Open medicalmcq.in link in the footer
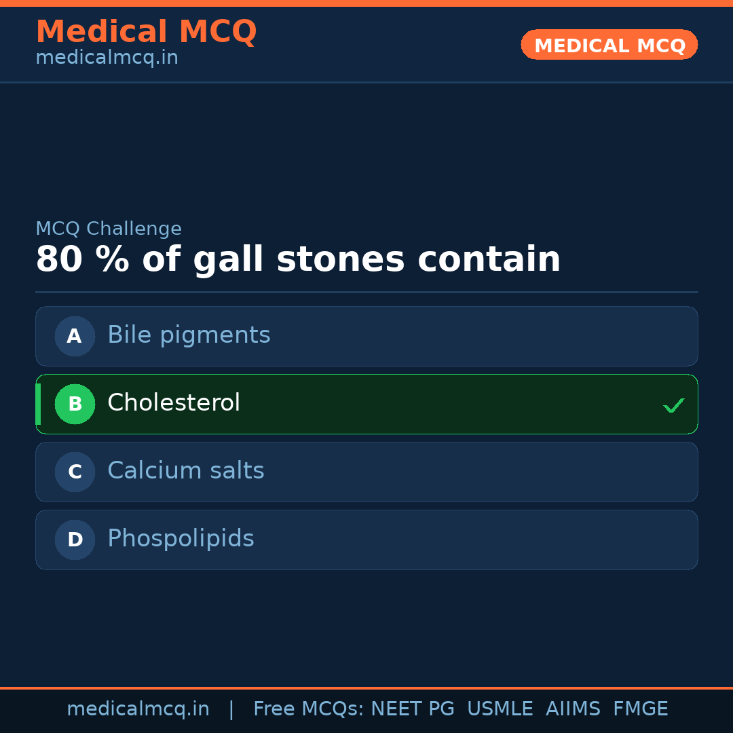 coord(138,709)
